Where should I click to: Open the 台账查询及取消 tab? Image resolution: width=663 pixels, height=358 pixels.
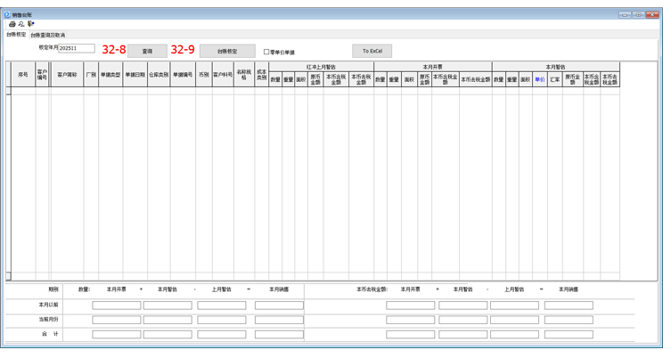47,35
